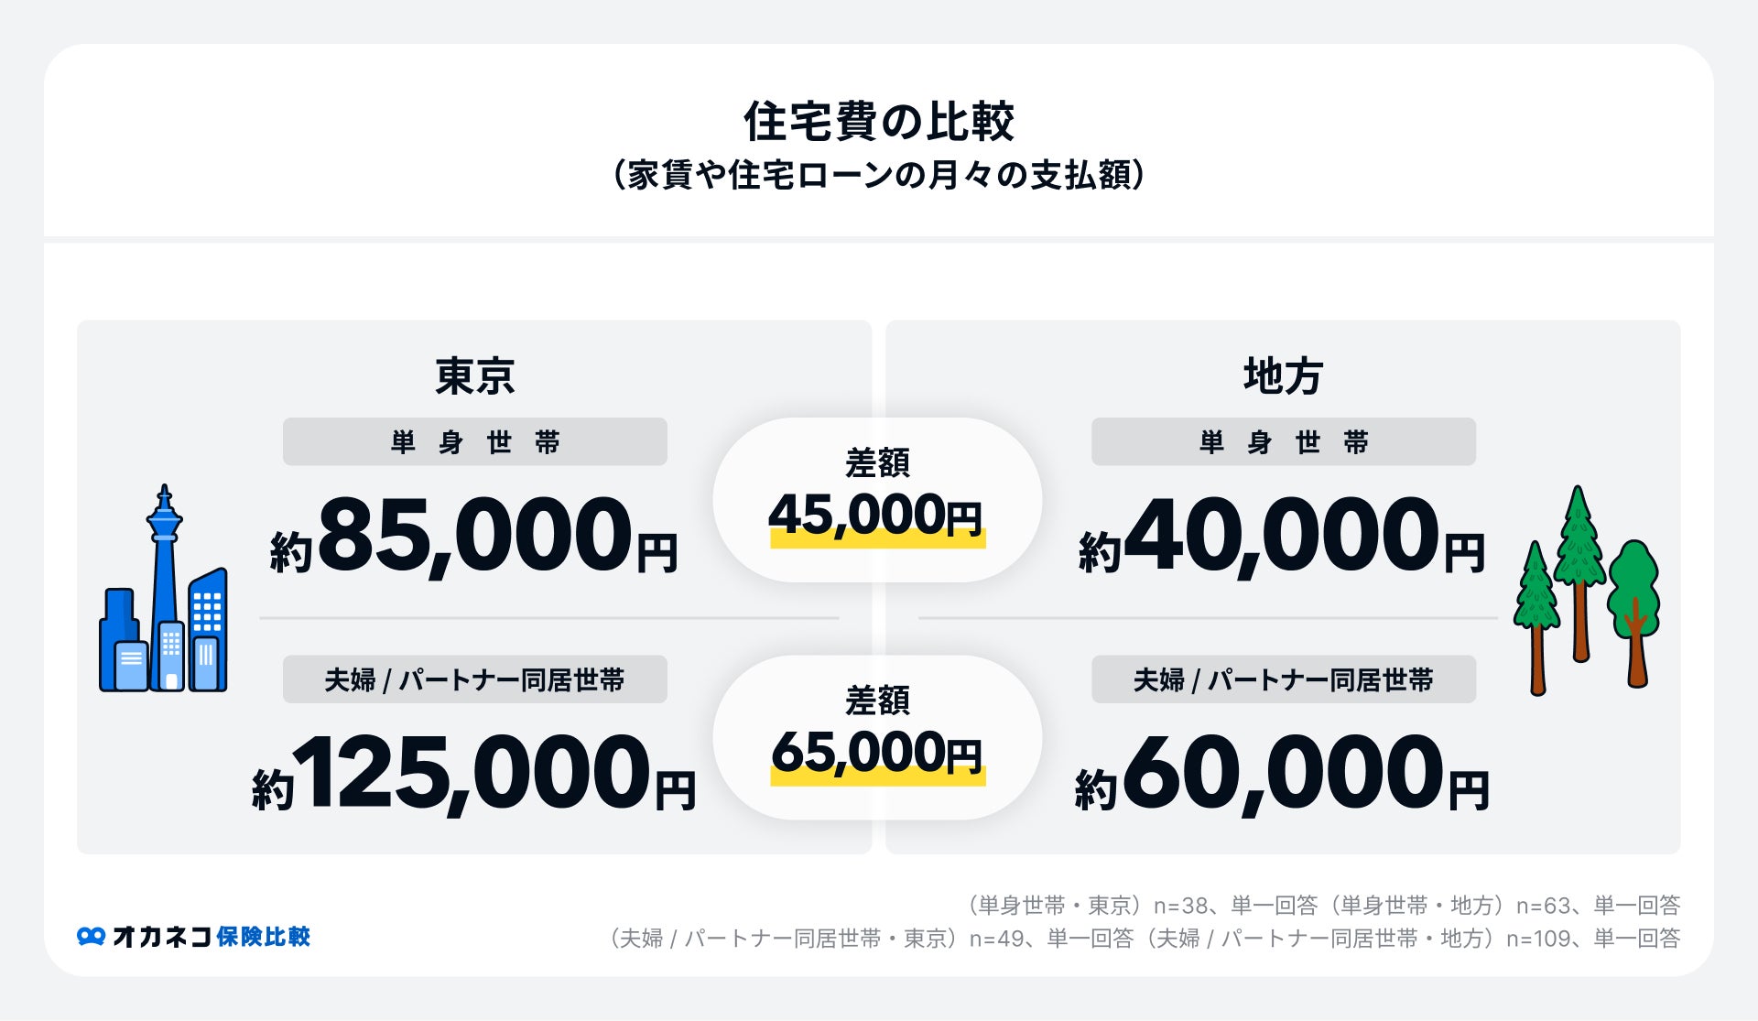The image size is (1758, 1021).
Task: Click the 約125,000円 figure
Action: coord(474,774)
